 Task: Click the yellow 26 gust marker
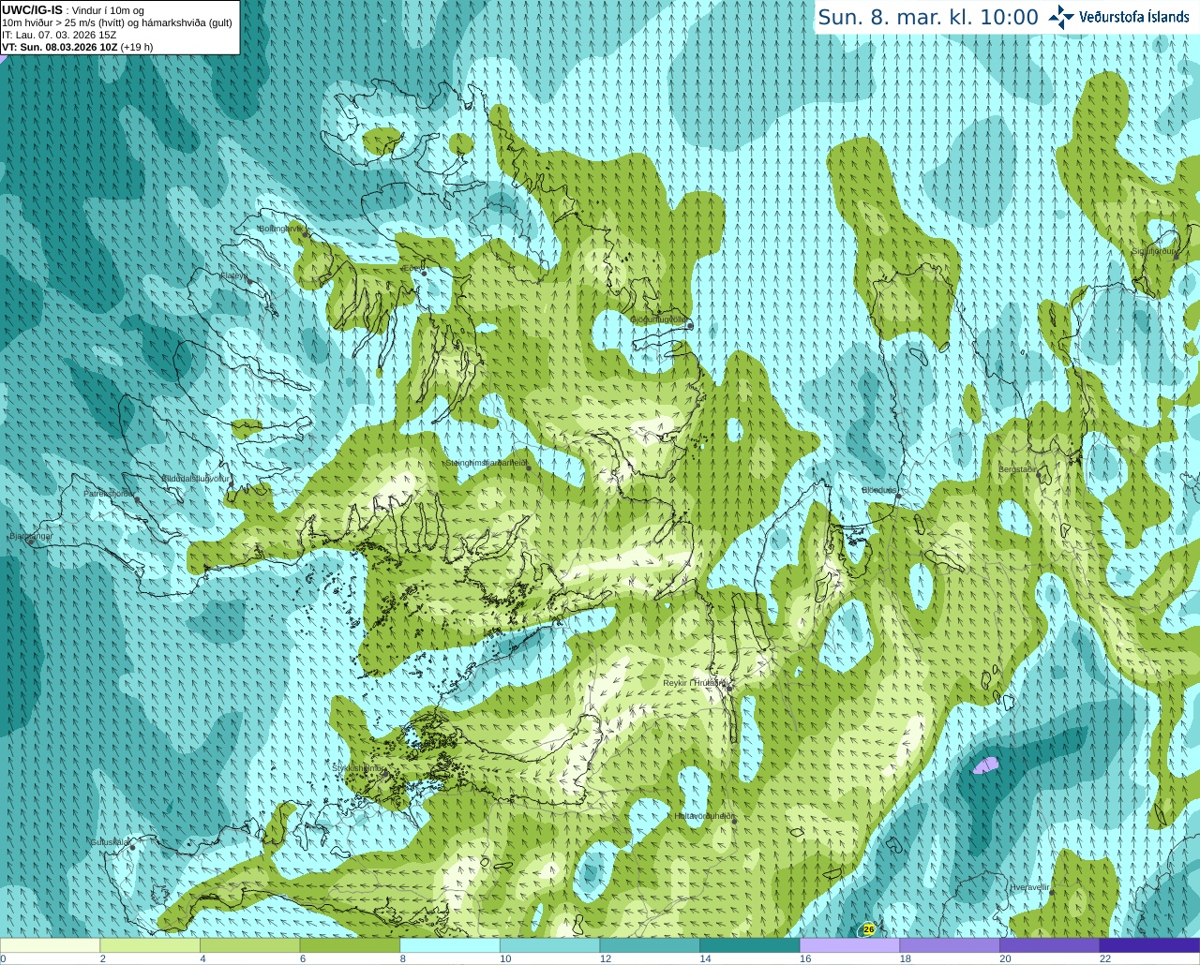tap(869, 929)
